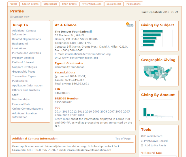Click the E-mail Record link

(x=153, y=136)
